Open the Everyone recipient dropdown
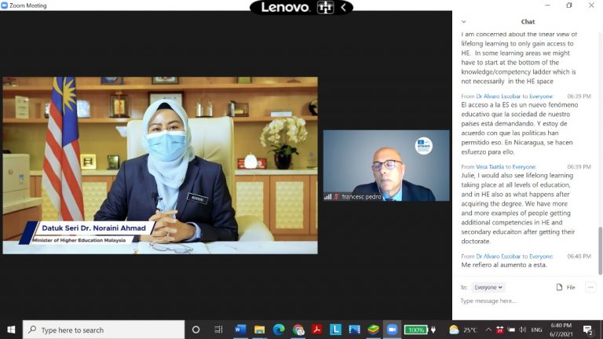603x339 pixels. [x=489, y=287]
